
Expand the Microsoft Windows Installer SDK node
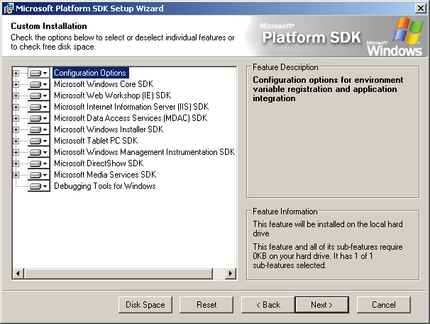click(x=16, y=129)
